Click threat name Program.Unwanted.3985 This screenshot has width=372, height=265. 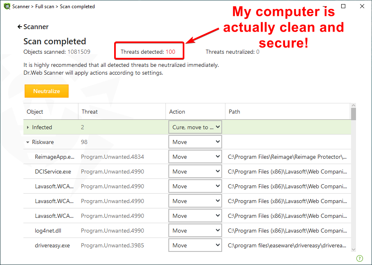click(x=112, y=245)
